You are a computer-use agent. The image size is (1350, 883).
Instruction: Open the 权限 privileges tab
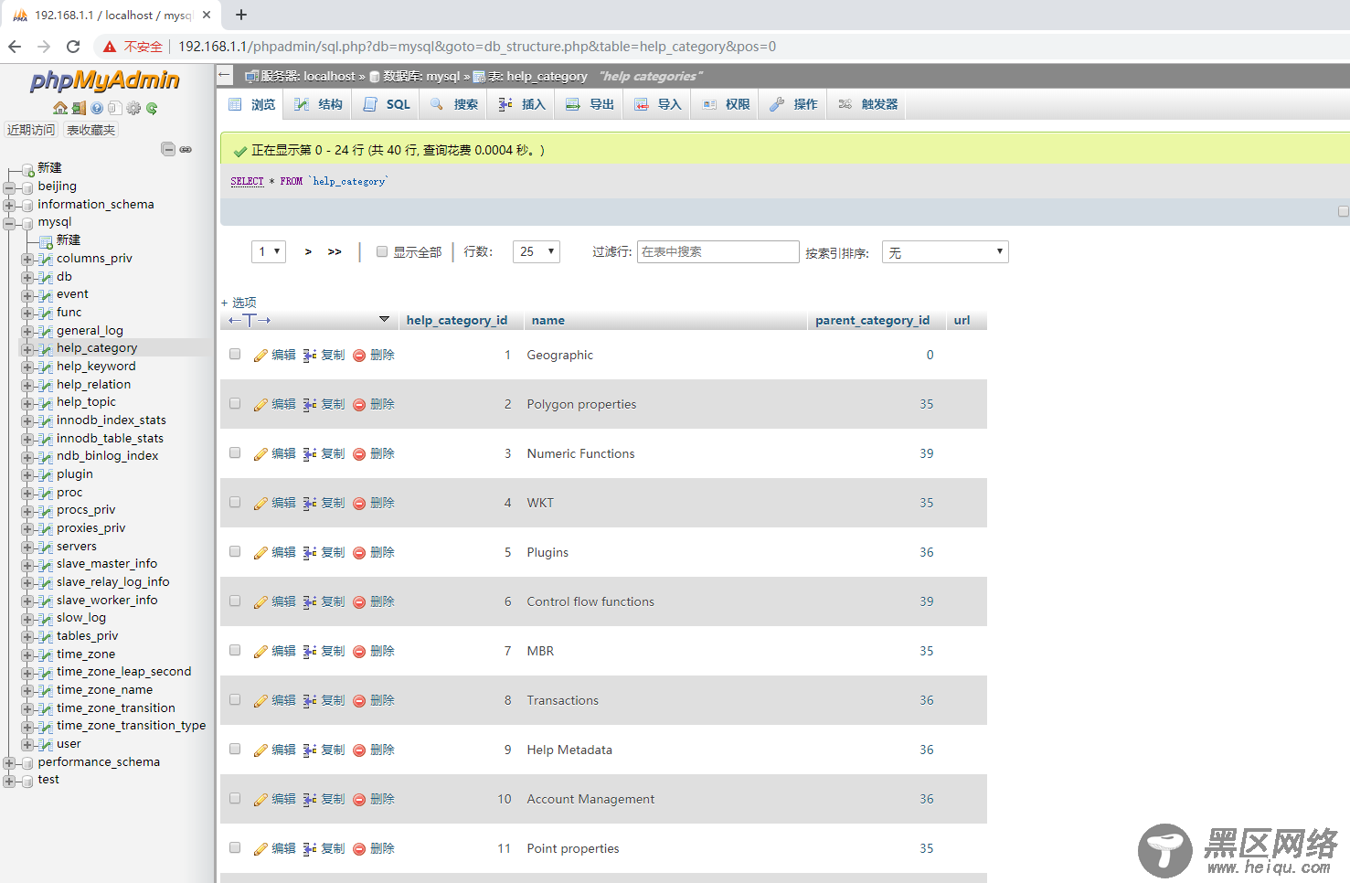click(x=727, y=104)
